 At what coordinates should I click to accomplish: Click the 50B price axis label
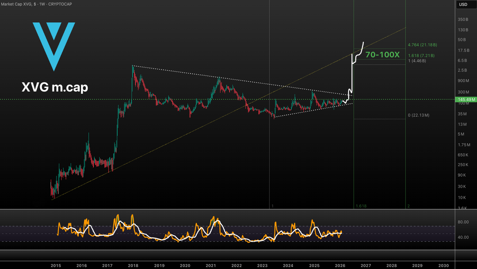462,40
